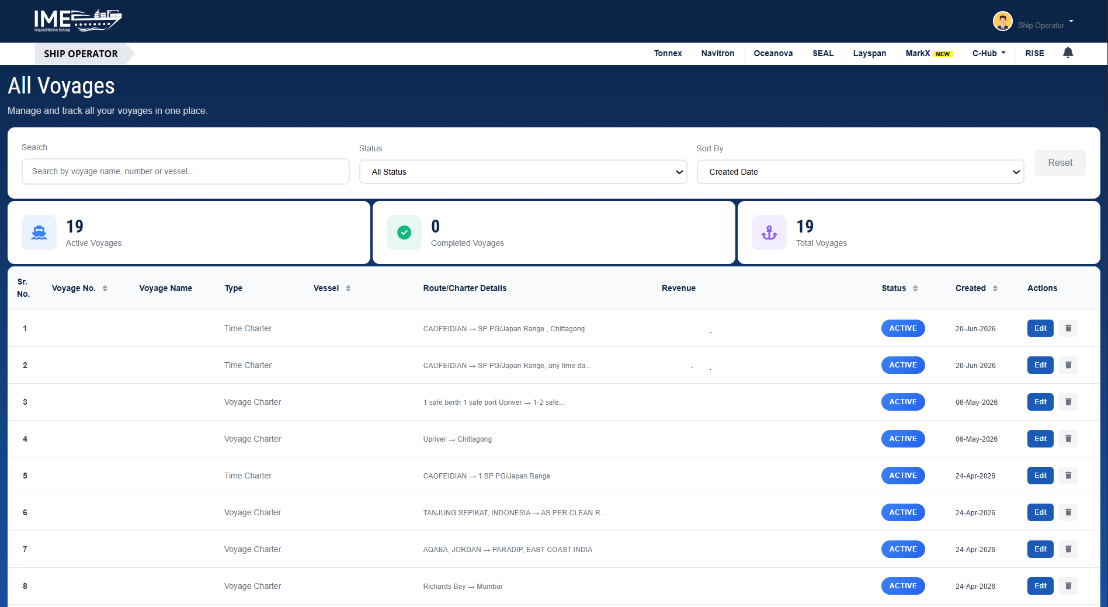1108x607 pixels.
Task: Expand the Ship Operator account caret
Action: click(x=1071, y=21)
